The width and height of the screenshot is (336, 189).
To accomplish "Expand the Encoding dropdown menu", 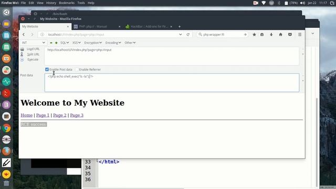I will [x=113, y=43].
